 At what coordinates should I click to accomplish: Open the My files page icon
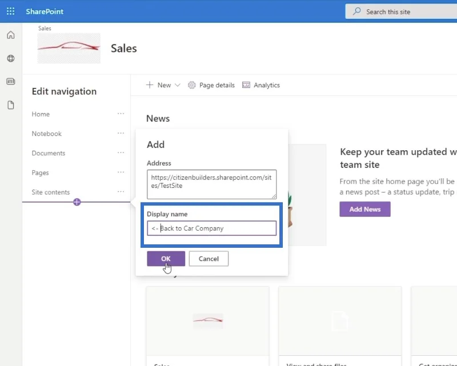pos(11,105)
